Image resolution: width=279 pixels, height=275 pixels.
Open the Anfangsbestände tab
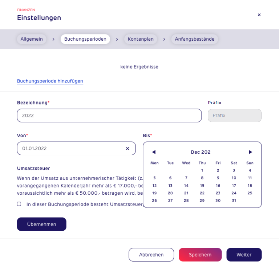(194, 39)
